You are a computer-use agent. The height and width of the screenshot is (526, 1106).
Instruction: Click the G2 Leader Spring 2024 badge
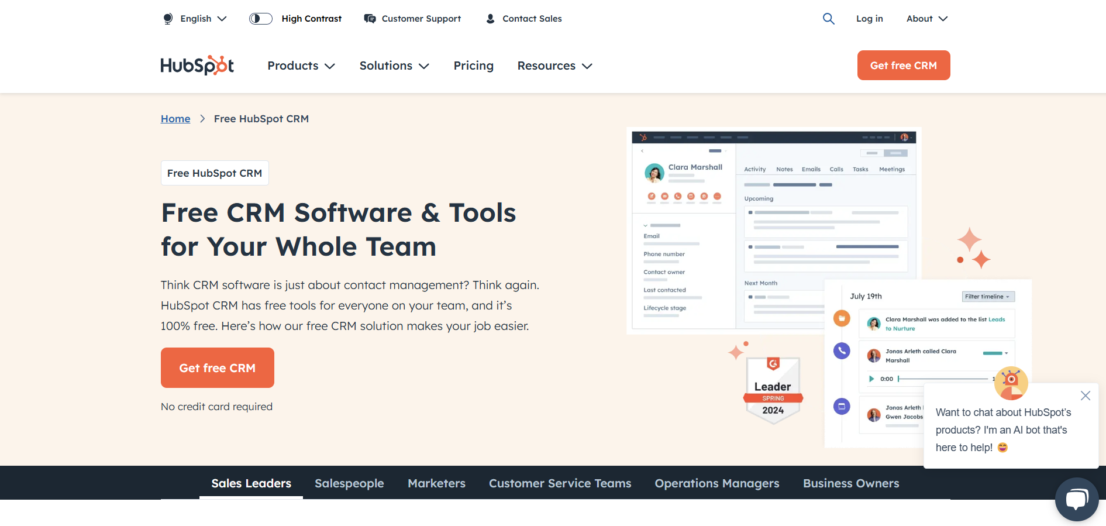(773, 390)
